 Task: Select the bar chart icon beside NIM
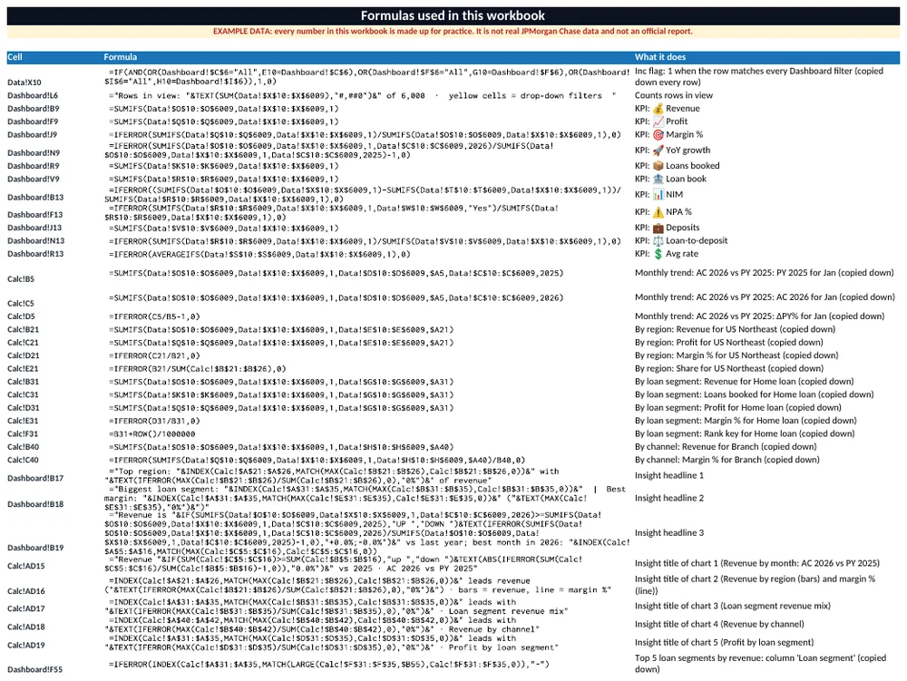658,195
